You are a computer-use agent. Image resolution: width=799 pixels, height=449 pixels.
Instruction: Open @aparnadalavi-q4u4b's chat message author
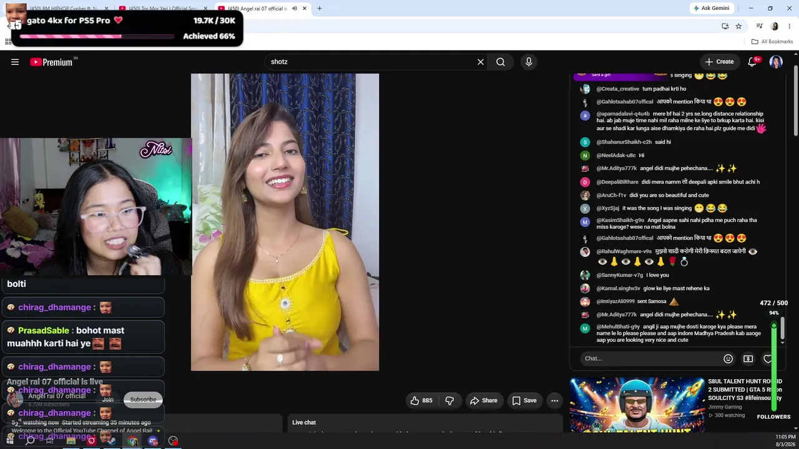(x=623, y=114)
